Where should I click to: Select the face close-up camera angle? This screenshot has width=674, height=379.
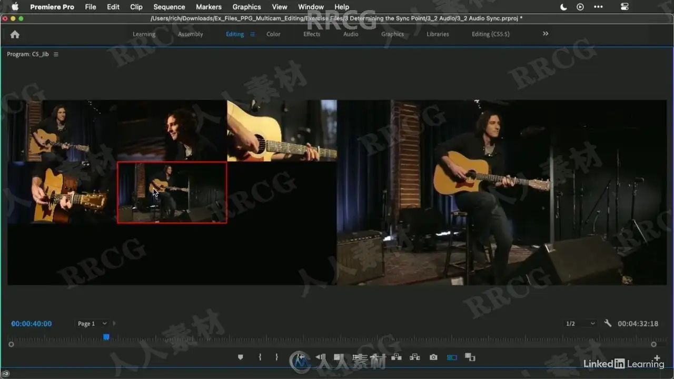(x=172, y=131)
